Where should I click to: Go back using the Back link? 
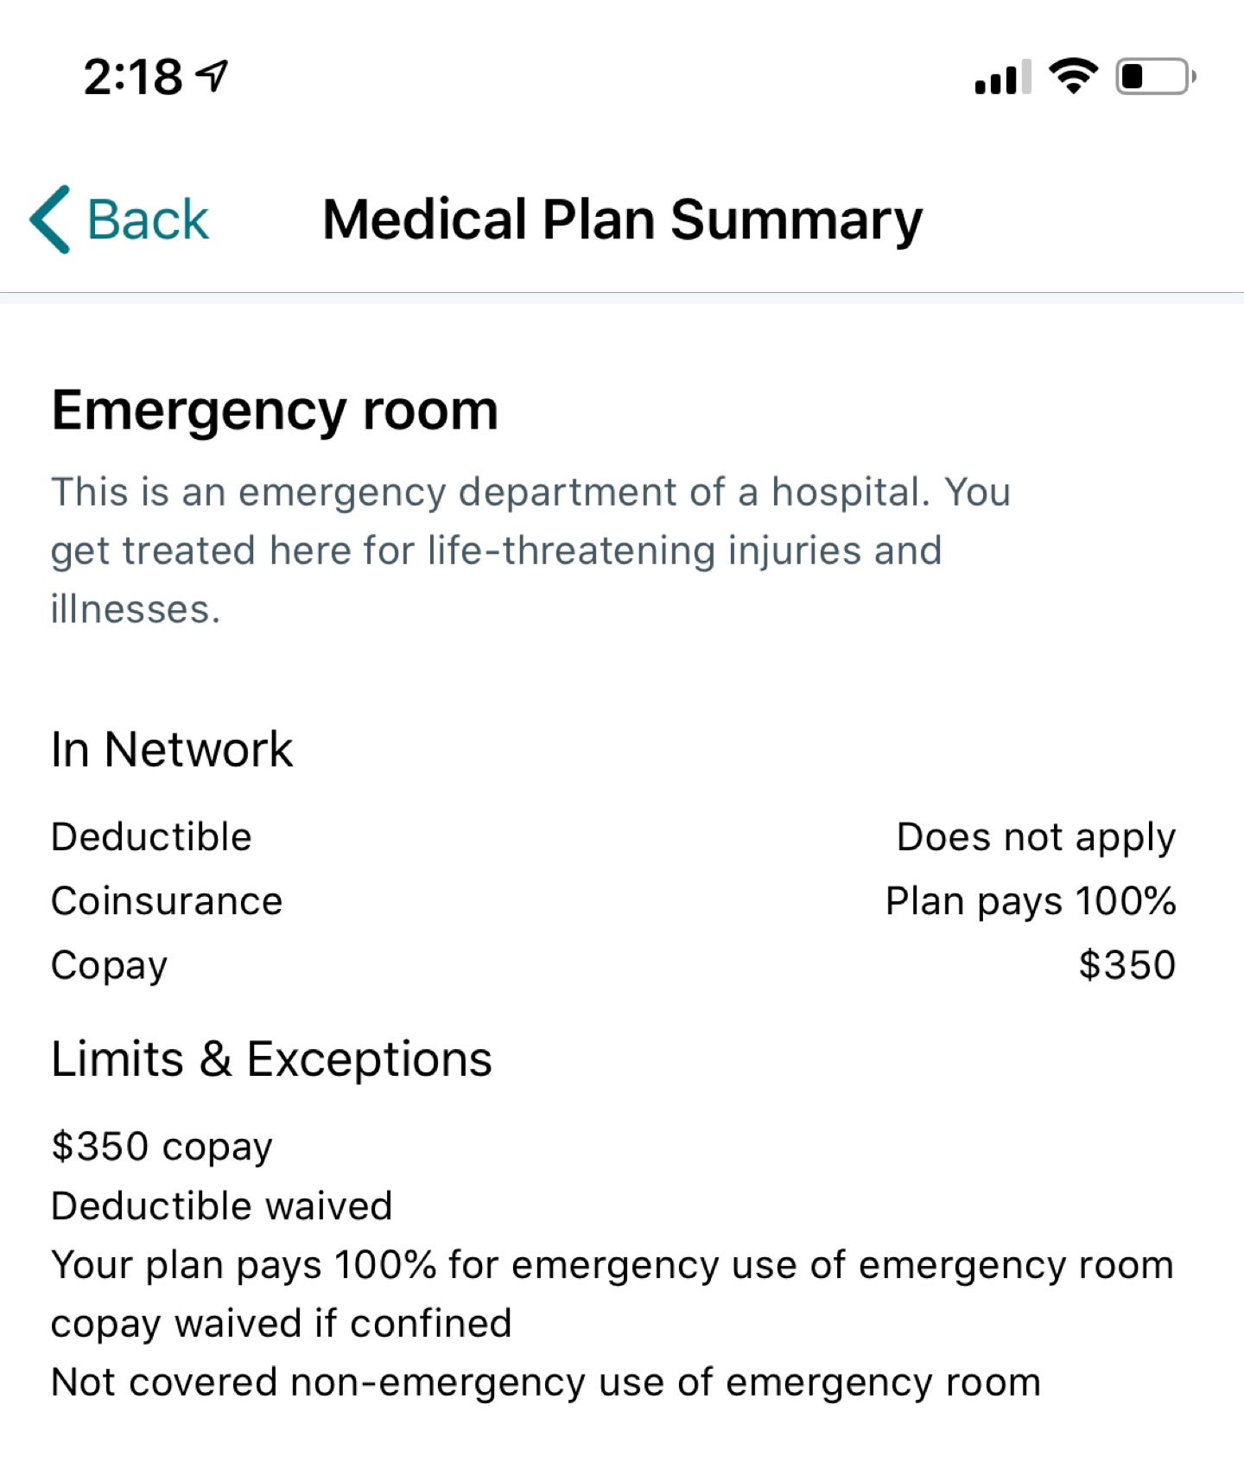tap(148, 219)
